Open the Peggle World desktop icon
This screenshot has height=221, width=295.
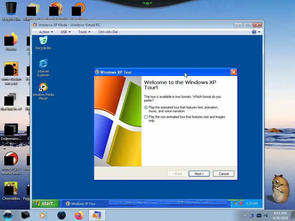(x=56, y=11)
